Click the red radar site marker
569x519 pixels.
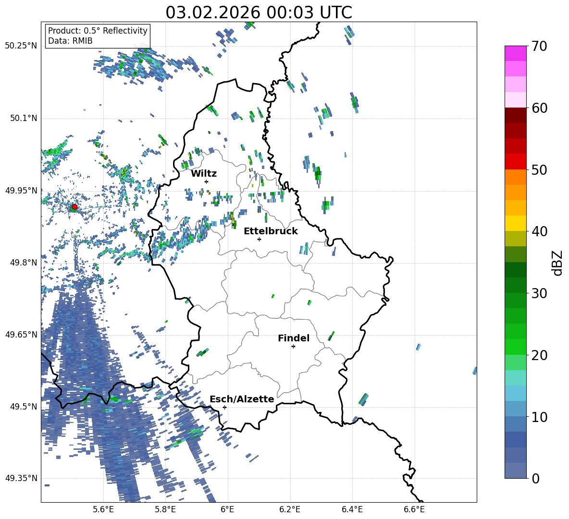(x=74, y=207)
